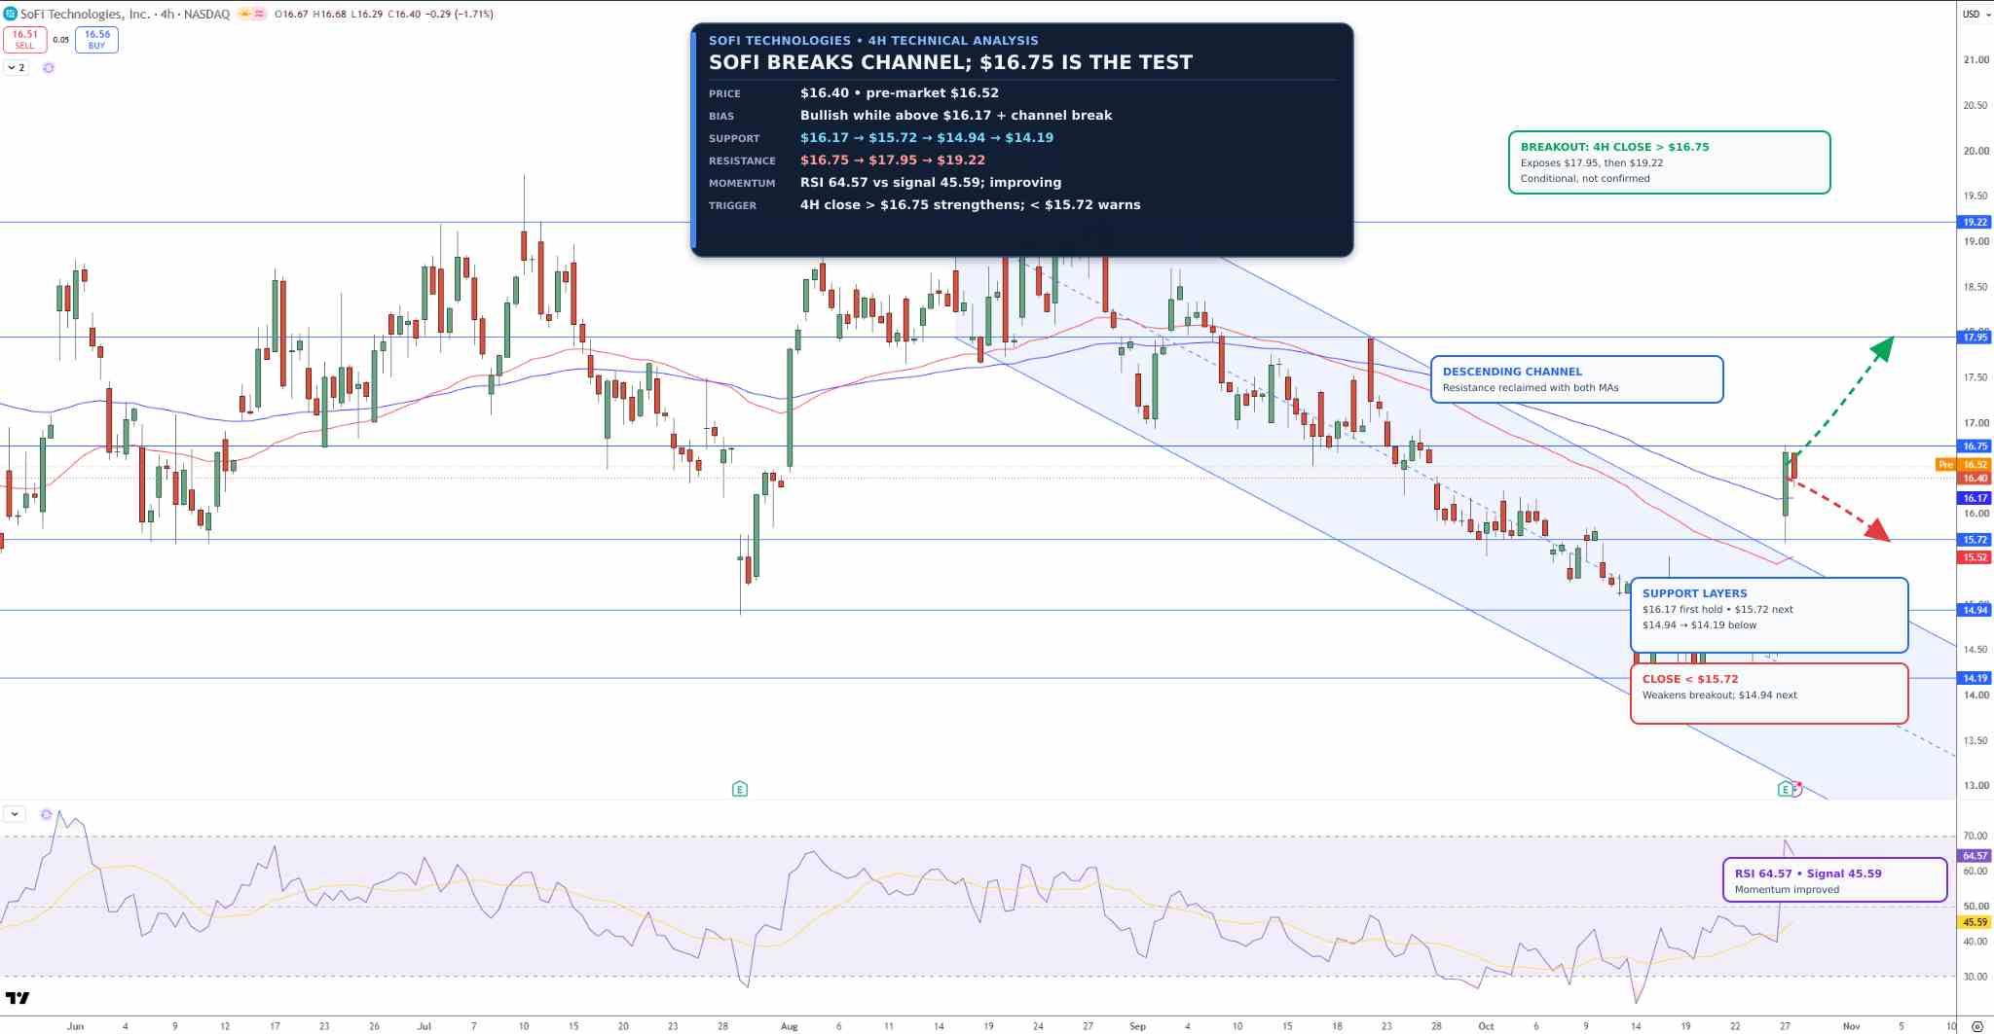Click the 0.05 spread value between Sell and Buy
The height and width of the screenshot is (1034, 1994).
click(x=61, y=40)
